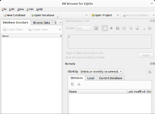Click the import from file arrow icon
Viewport: 155px width, 114px height.
[x=130, y=28]
